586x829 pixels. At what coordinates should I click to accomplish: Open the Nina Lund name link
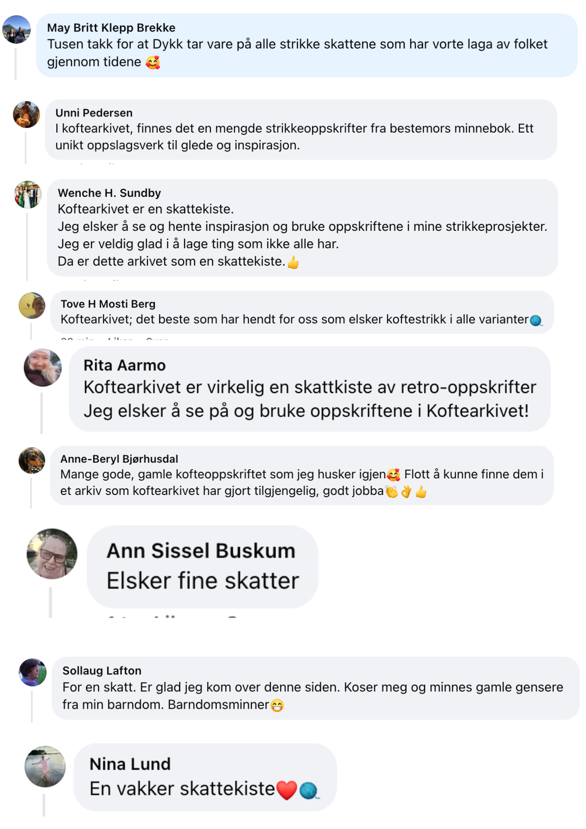click(130, 764)
